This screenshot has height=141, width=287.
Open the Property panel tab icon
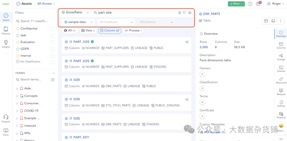point(281,115)
